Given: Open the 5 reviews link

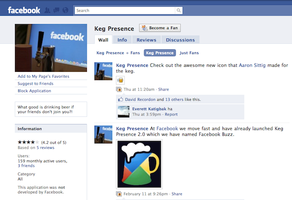Looking at the screenshot, I should (x=45, y=148).
